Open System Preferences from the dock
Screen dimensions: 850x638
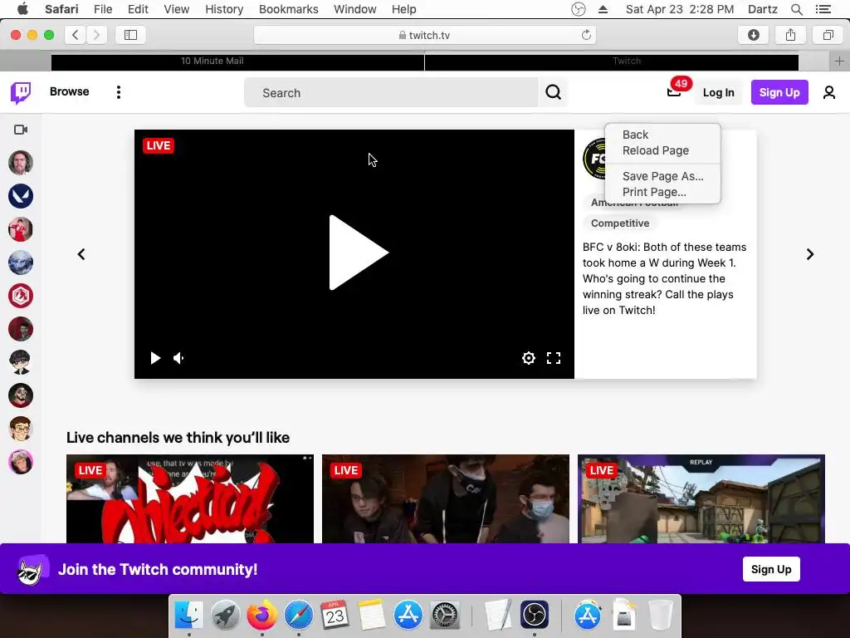pos(445,616)
